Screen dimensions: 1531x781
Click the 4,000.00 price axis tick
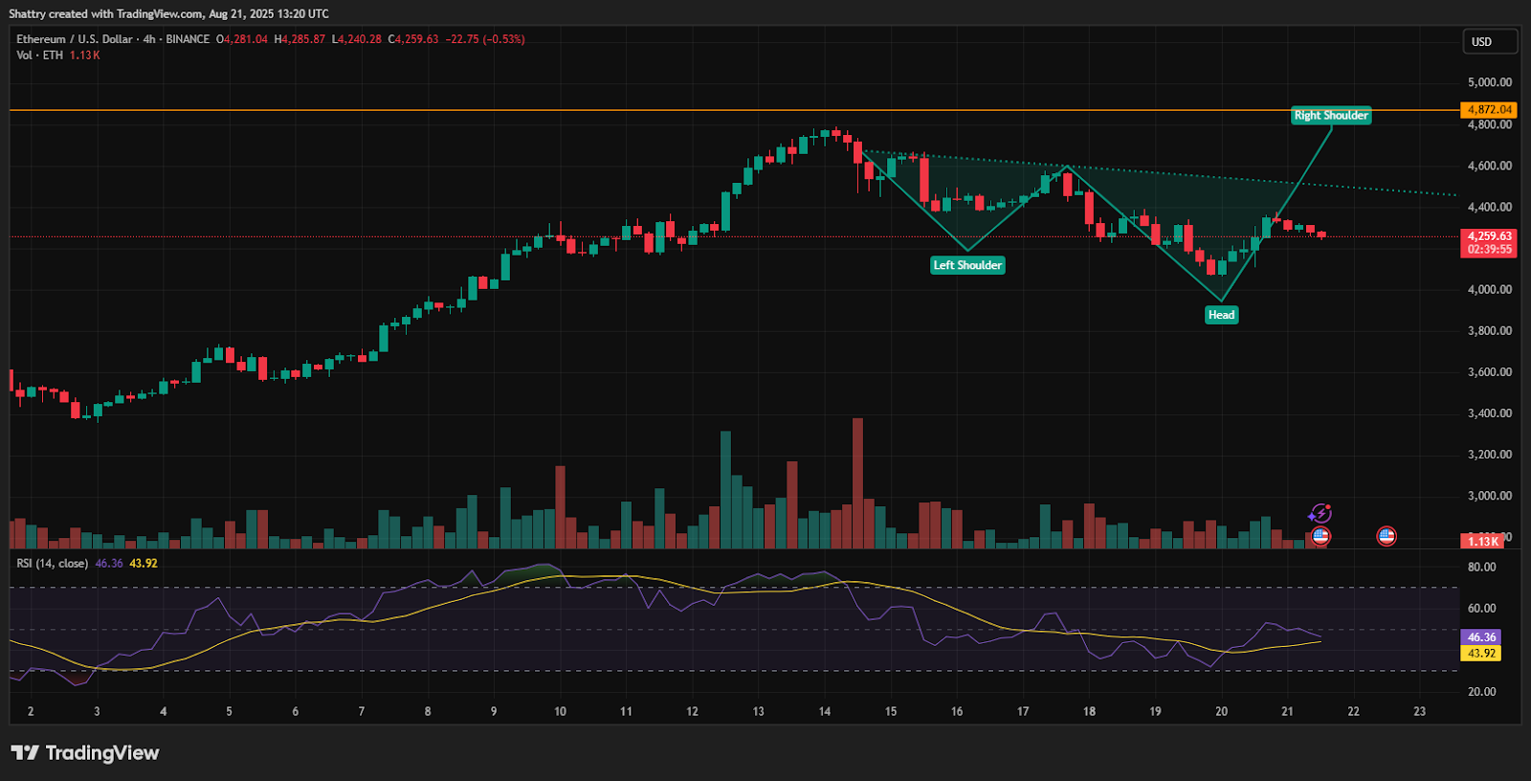[x=1490, y=289]
